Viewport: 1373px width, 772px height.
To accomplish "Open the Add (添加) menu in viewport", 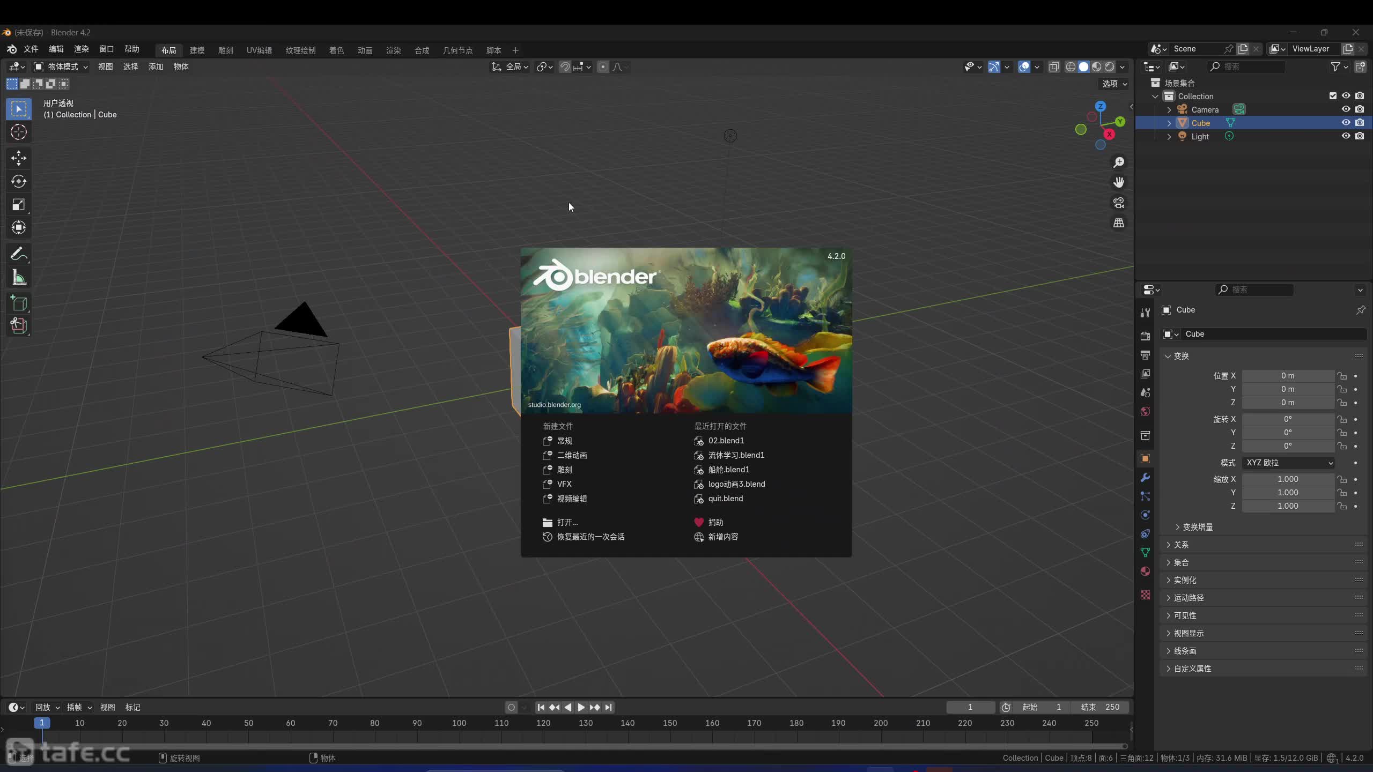I will click(x=156, y=67).
